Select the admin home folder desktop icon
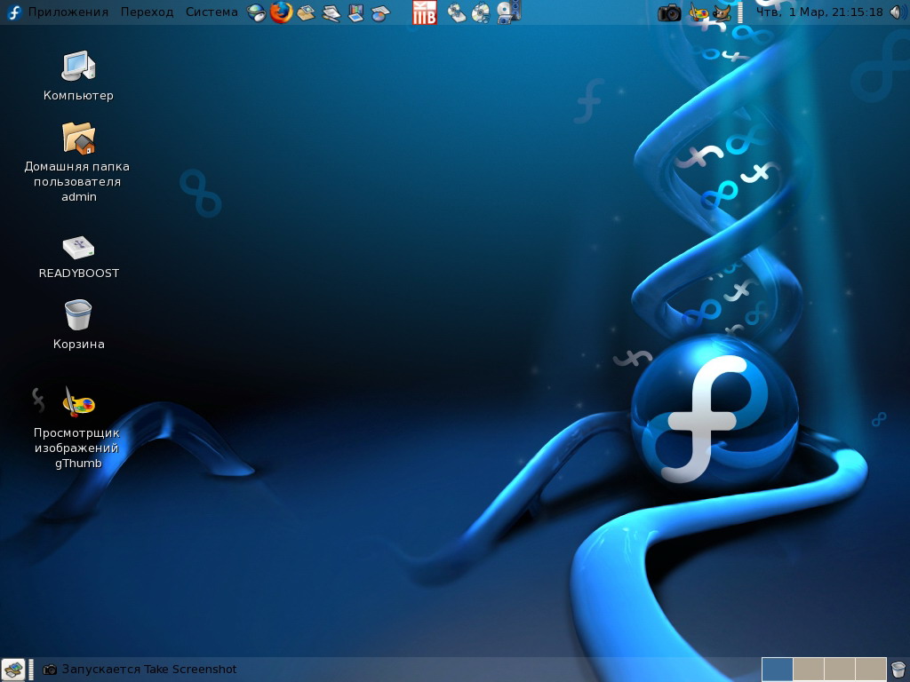Screen dimensions: 910x682 tap(78, 163)
